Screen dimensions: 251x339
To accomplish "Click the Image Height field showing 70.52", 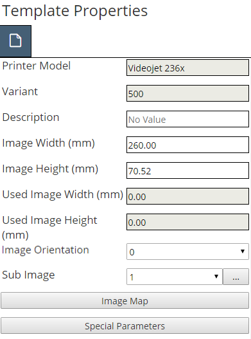I will click(x=187, y=170).
